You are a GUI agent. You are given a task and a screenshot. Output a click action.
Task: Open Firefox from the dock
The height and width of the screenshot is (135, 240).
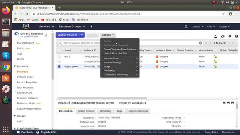coord(6,10)
